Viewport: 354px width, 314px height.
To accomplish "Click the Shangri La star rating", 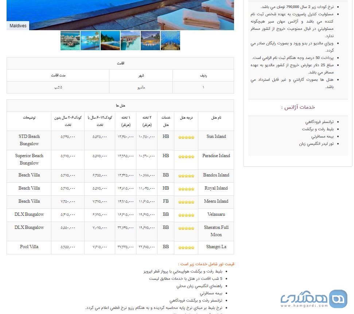I will pyautogui.click(x=186, y=248).
